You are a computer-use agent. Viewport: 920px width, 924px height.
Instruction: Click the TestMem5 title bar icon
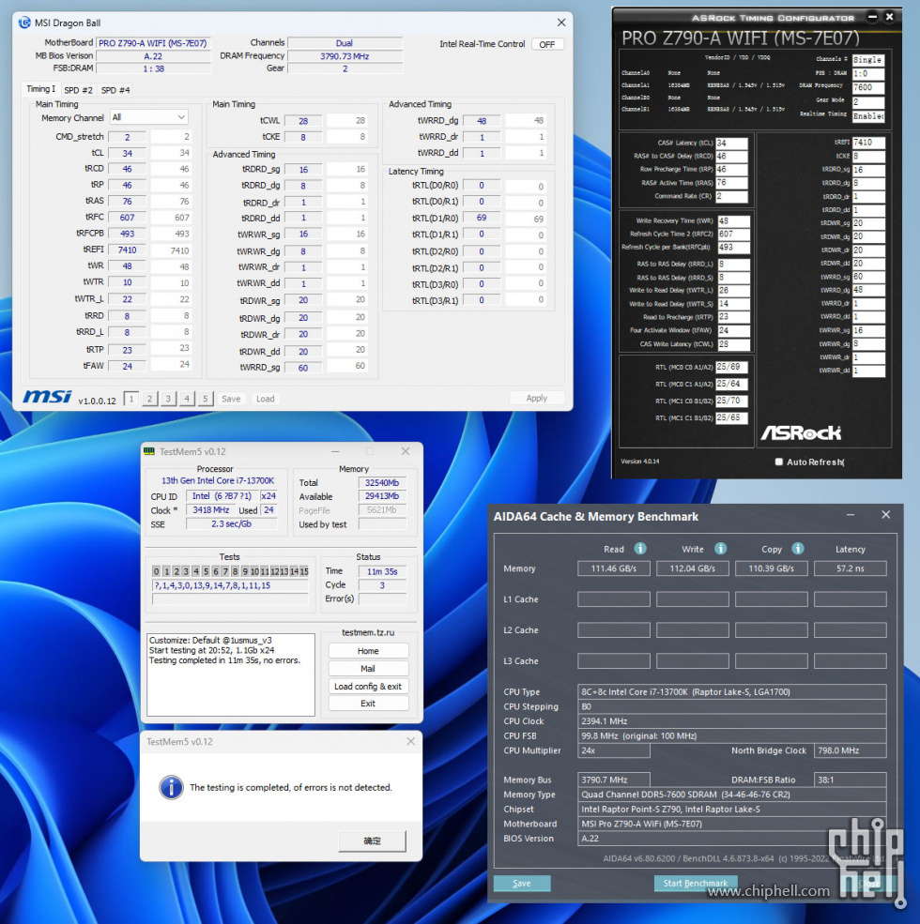click(x=150, y=451)
